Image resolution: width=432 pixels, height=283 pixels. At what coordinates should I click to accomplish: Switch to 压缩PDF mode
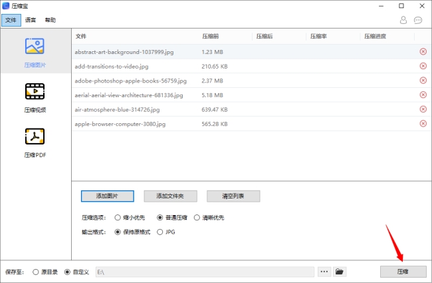click(35, 142)
